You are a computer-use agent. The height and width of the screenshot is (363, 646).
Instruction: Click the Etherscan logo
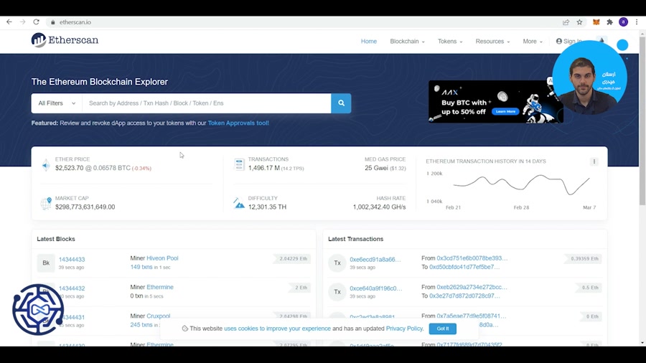[x=65, y=40]
